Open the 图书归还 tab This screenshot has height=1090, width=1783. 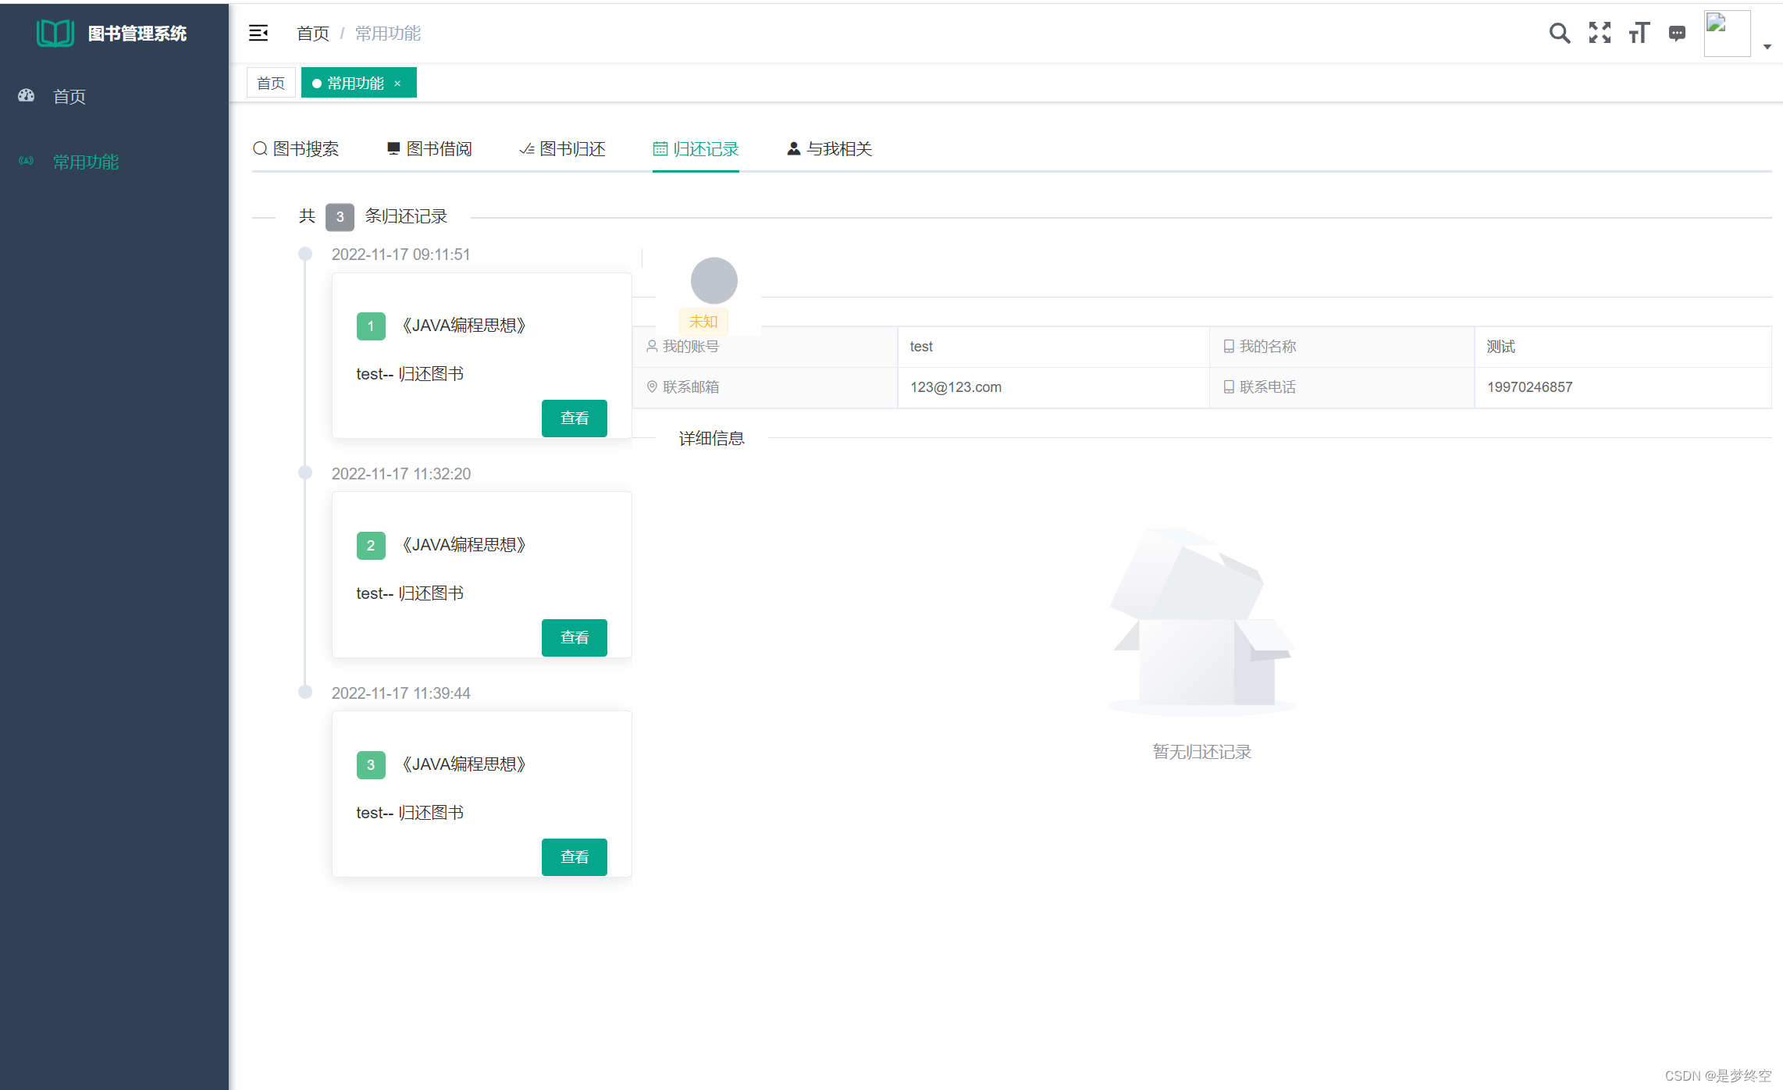coord(562,148)
